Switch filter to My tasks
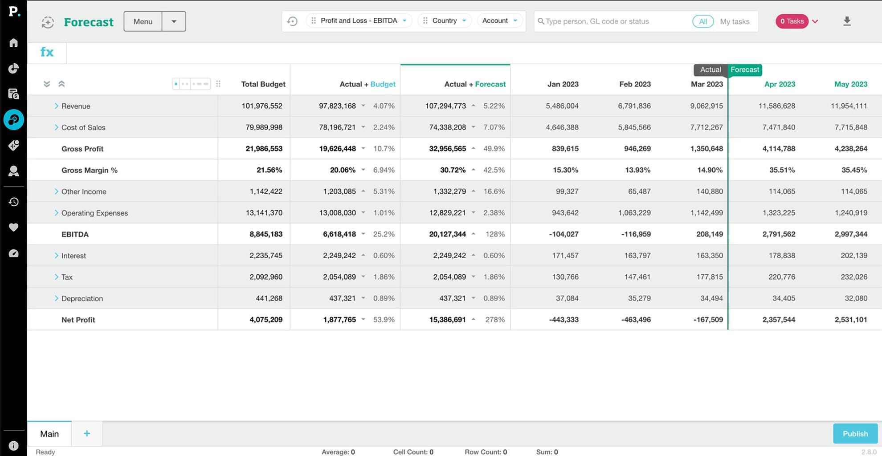The width and height of the screenshot is (882, 456). pos(734,21)
